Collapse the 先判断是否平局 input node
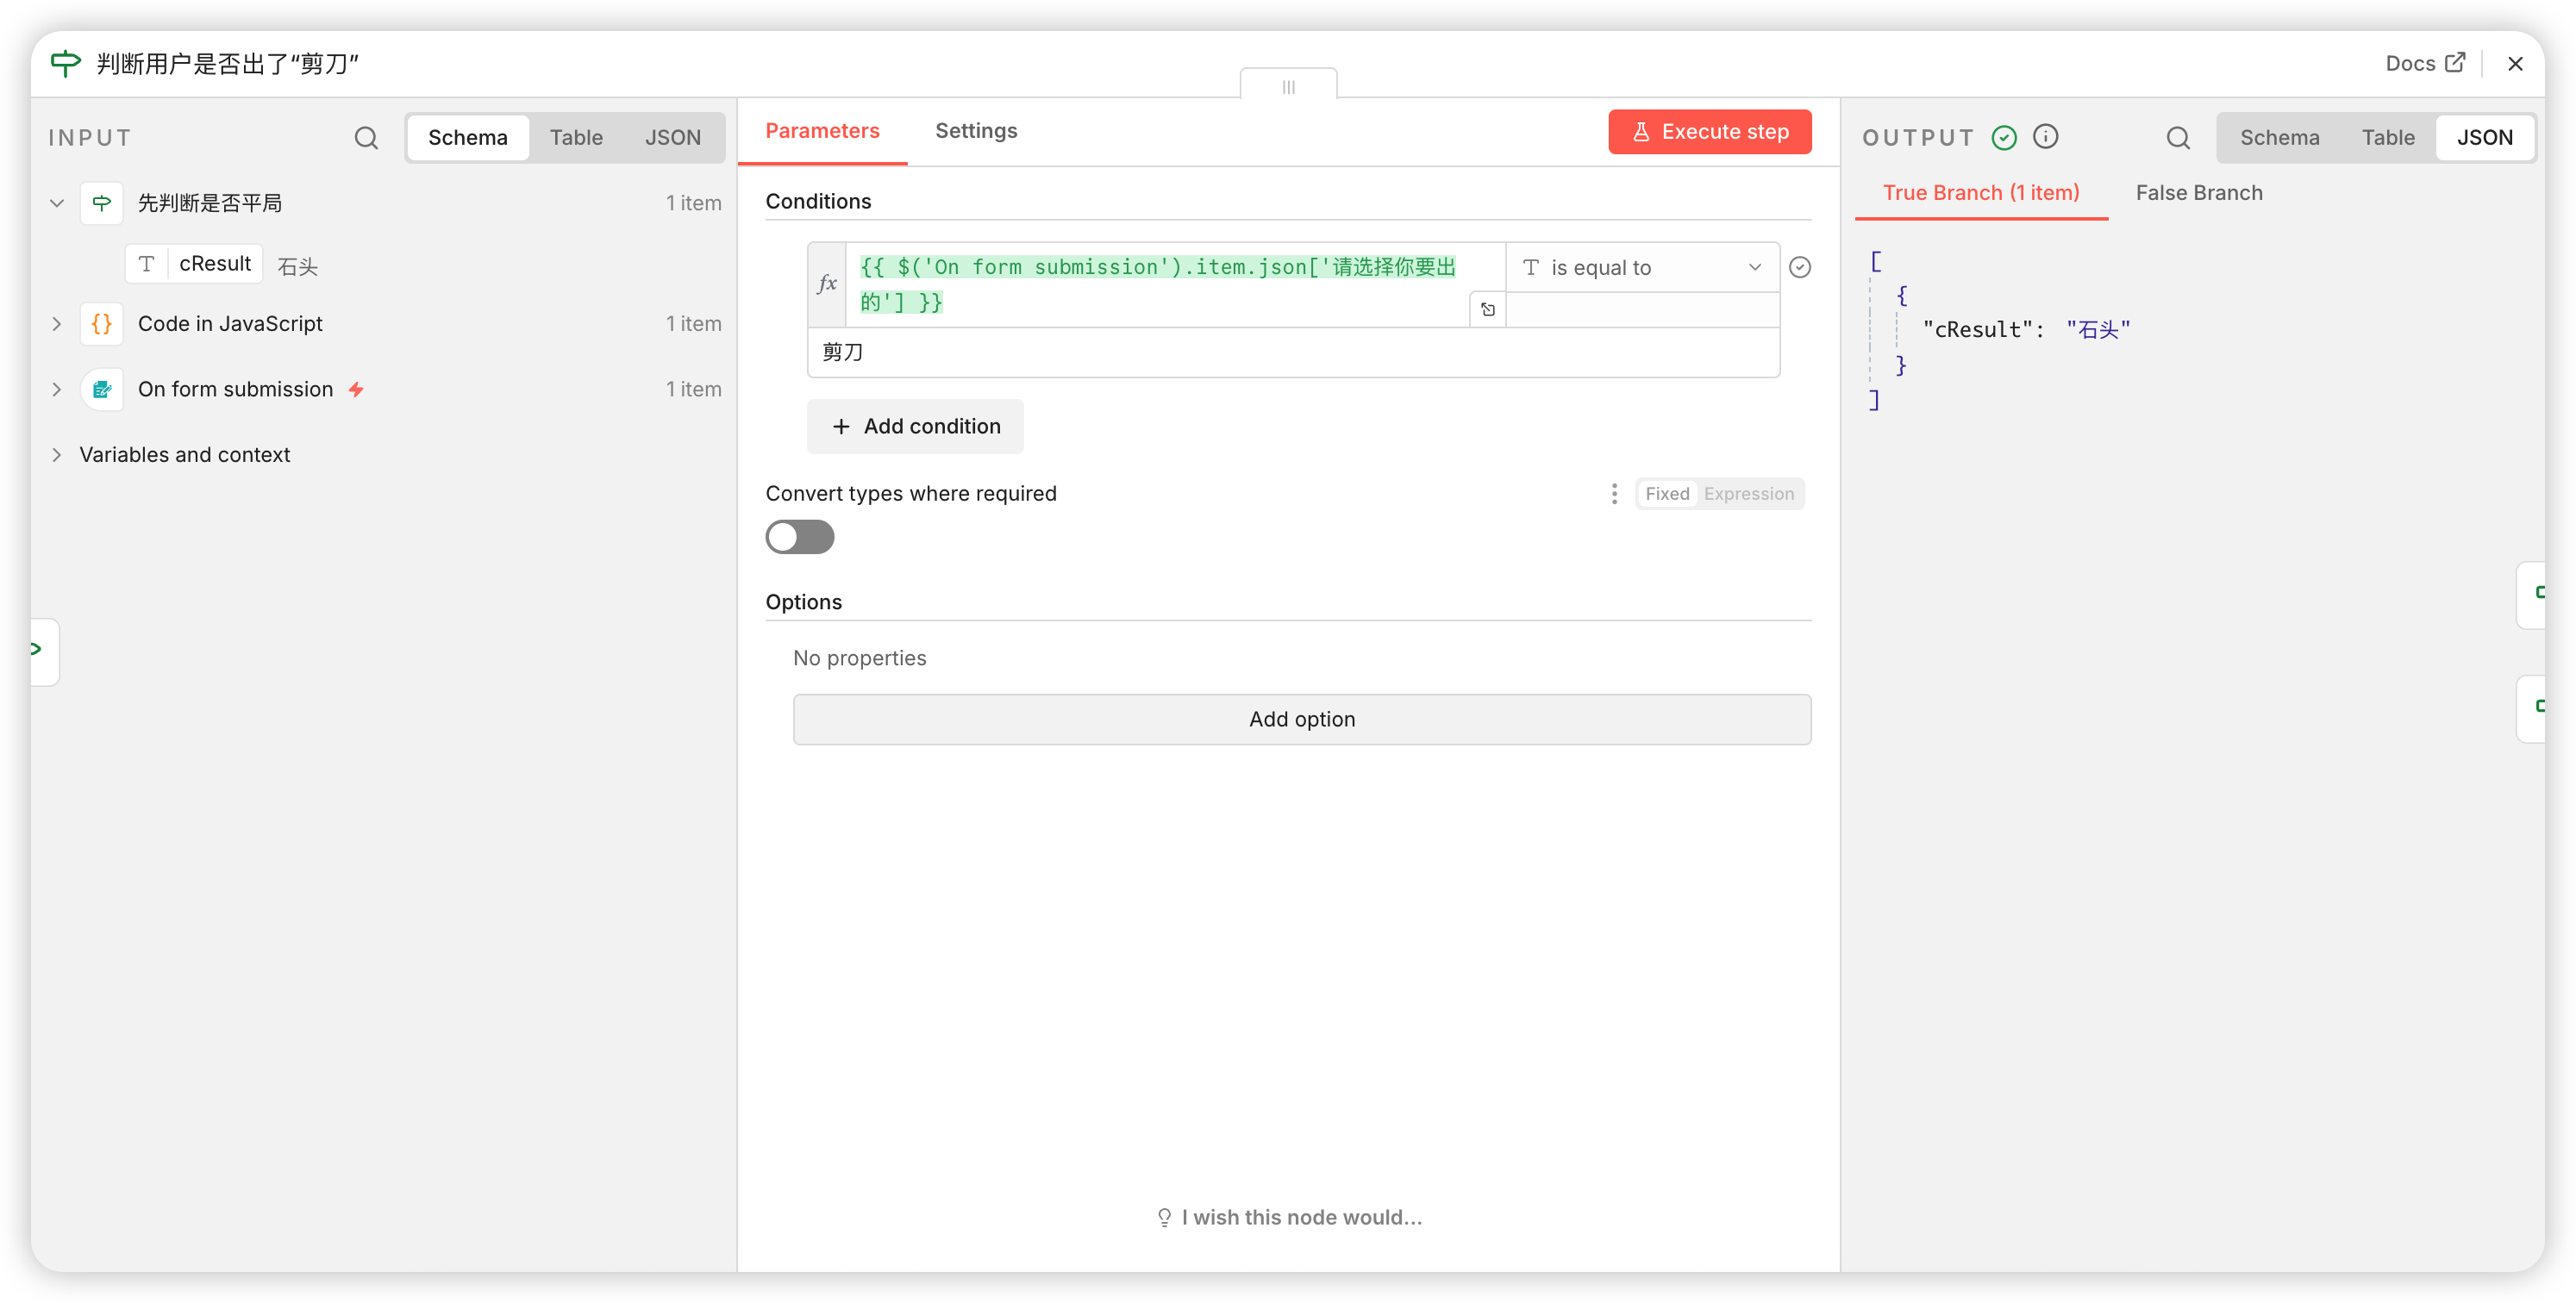 click(x=57, y=203)
